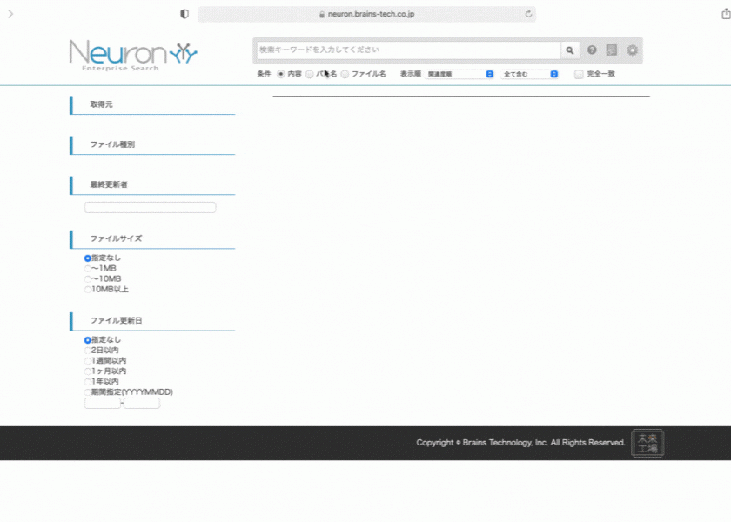
Task: Open settings gear in search bar
Action: (x=632, y=50)
